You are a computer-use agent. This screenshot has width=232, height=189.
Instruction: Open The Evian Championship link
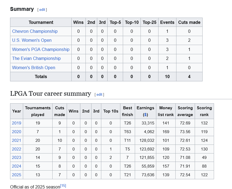tap(36, 59)
